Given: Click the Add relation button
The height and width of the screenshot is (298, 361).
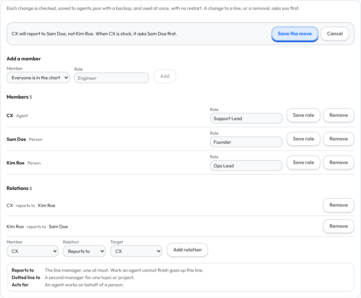Looking at the screenshot, I should (187, 250).
